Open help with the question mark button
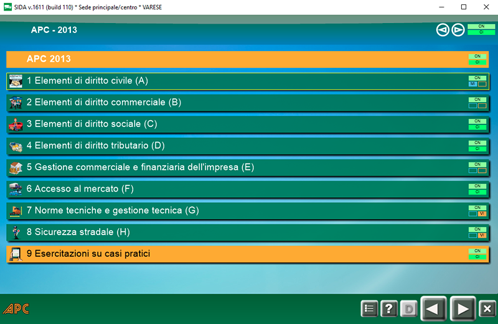Image resolution: width=498 pixels, height=324 pixels. tap(389, 308)
